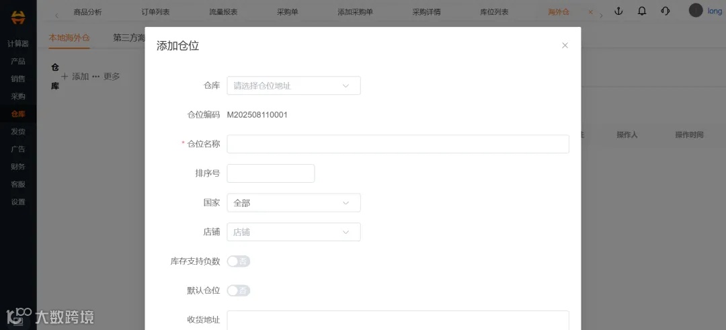Viewport: 726px width, 330px height.
Task: Close the 海外仓 tab with its x
Action: coord(590,12)
